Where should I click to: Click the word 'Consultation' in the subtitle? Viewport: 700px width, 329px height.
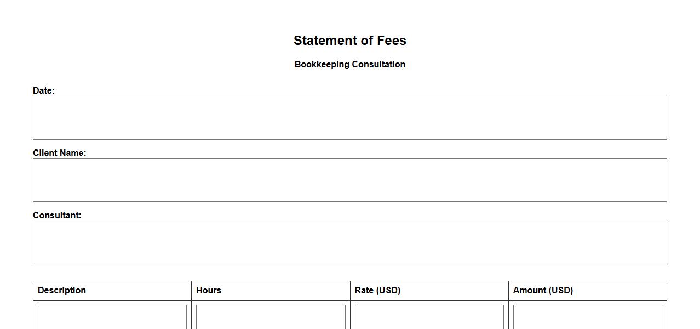tap(378, 65)
